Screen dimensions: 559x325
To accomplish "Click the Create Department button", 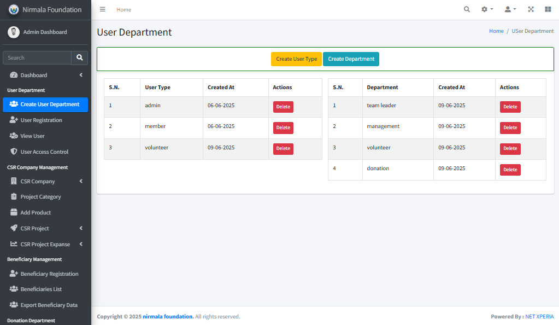I will [x=351, y=59].
